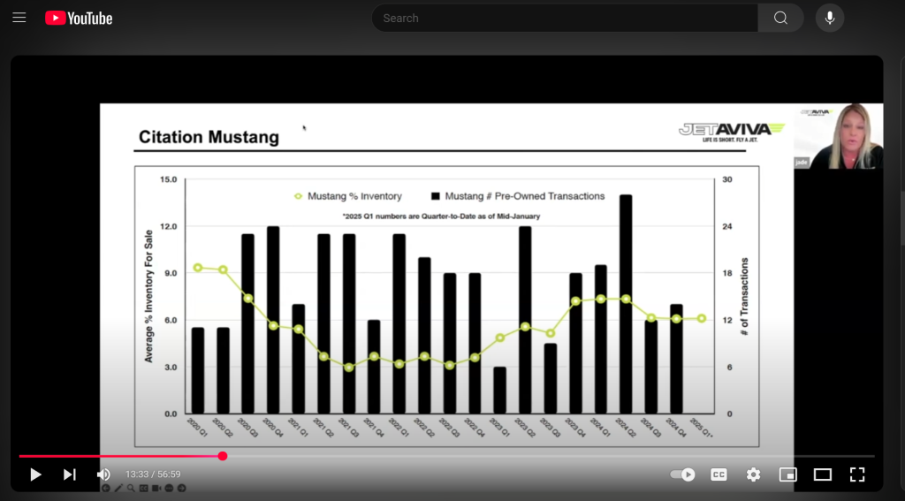Image resolution: width=905 pixels, height=501 pixels.
Task: Focus the YouTube Search field
Action: pyautogui.click(x=565, y=18)
